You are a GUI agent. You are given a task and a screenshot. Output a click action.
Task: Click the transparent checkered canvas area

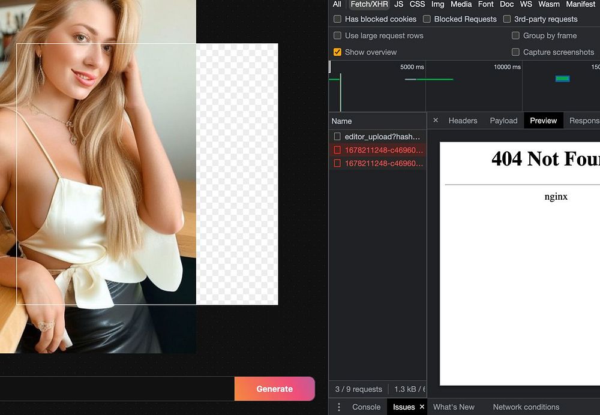(237, 174)
